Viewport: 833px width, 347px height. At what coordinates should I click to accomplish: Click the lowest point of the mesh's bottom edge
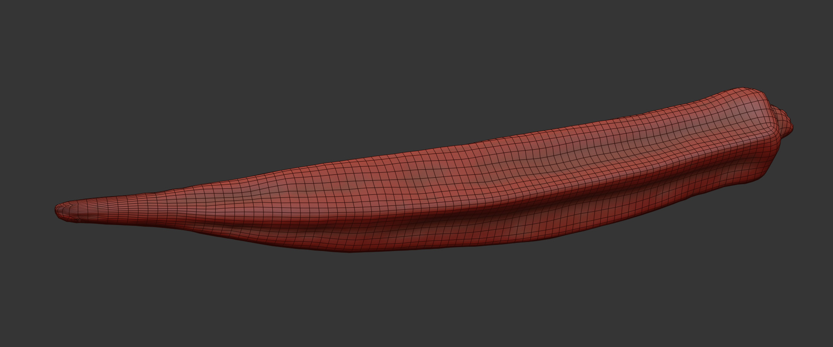(x=350, y=251)
